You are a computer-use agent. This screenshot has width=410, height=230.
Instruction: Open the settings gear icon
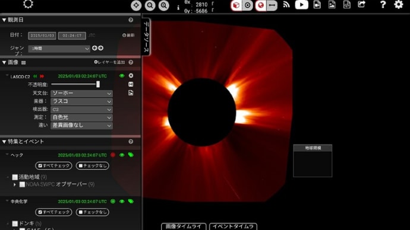click(399, 4)
